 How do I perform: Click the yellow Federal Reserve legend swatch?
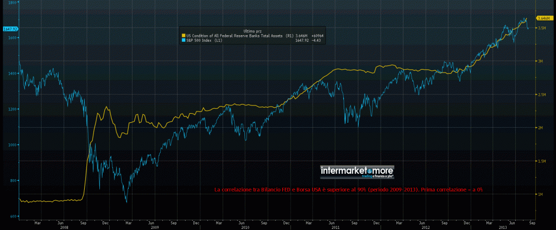(182, 35)
